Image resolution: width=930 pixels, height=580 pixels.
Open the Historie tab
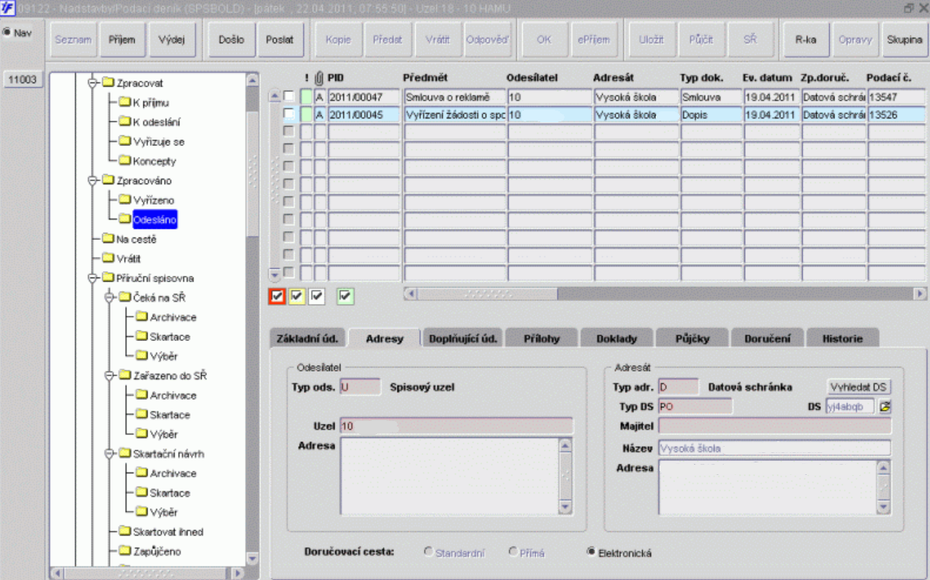(x=843, y=339)
